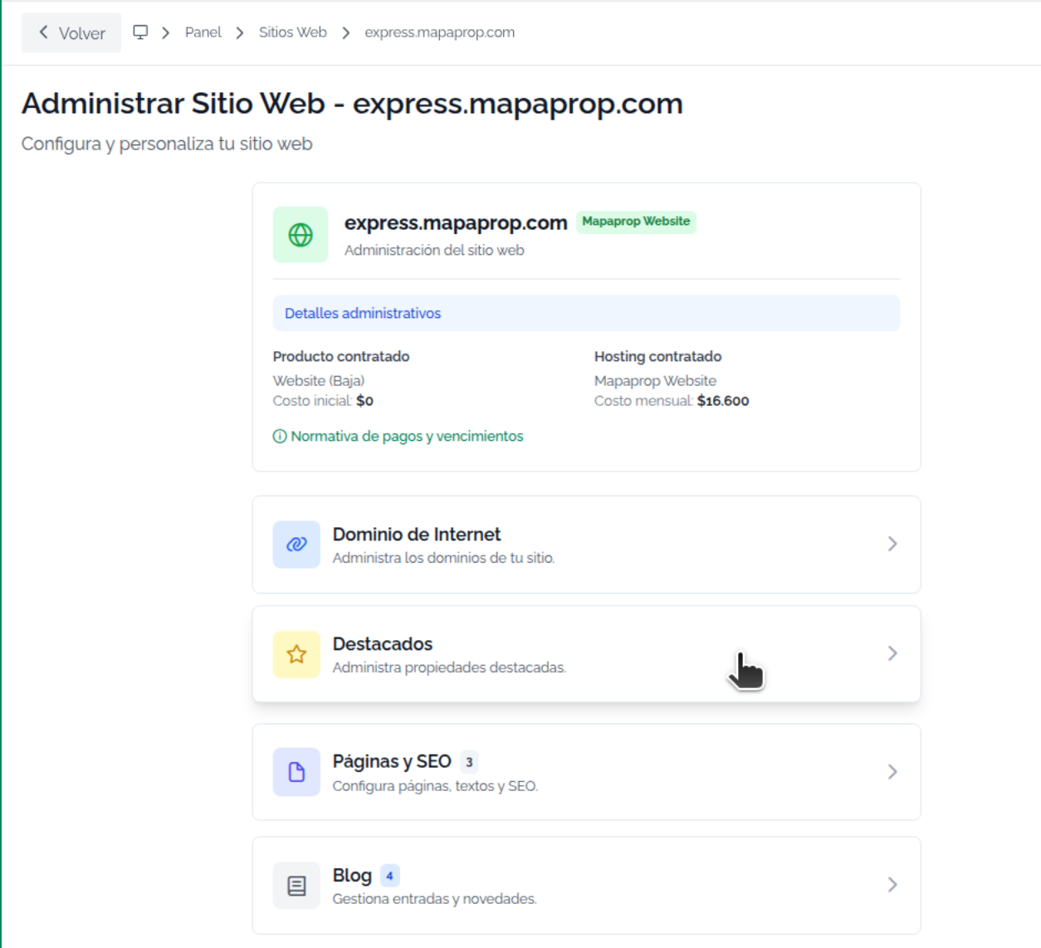Click the monitor icon in breadcrumb
The width and height of the screenshot is (1041, 948).
pos(141,32)
